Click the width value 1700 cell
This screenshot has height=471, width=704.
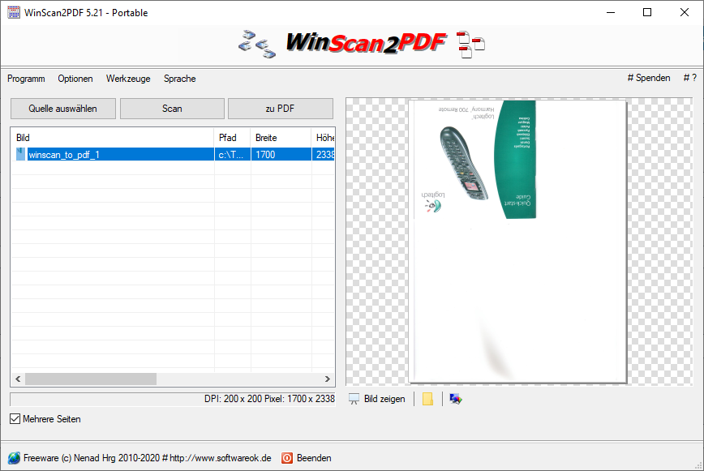(281, 154)
